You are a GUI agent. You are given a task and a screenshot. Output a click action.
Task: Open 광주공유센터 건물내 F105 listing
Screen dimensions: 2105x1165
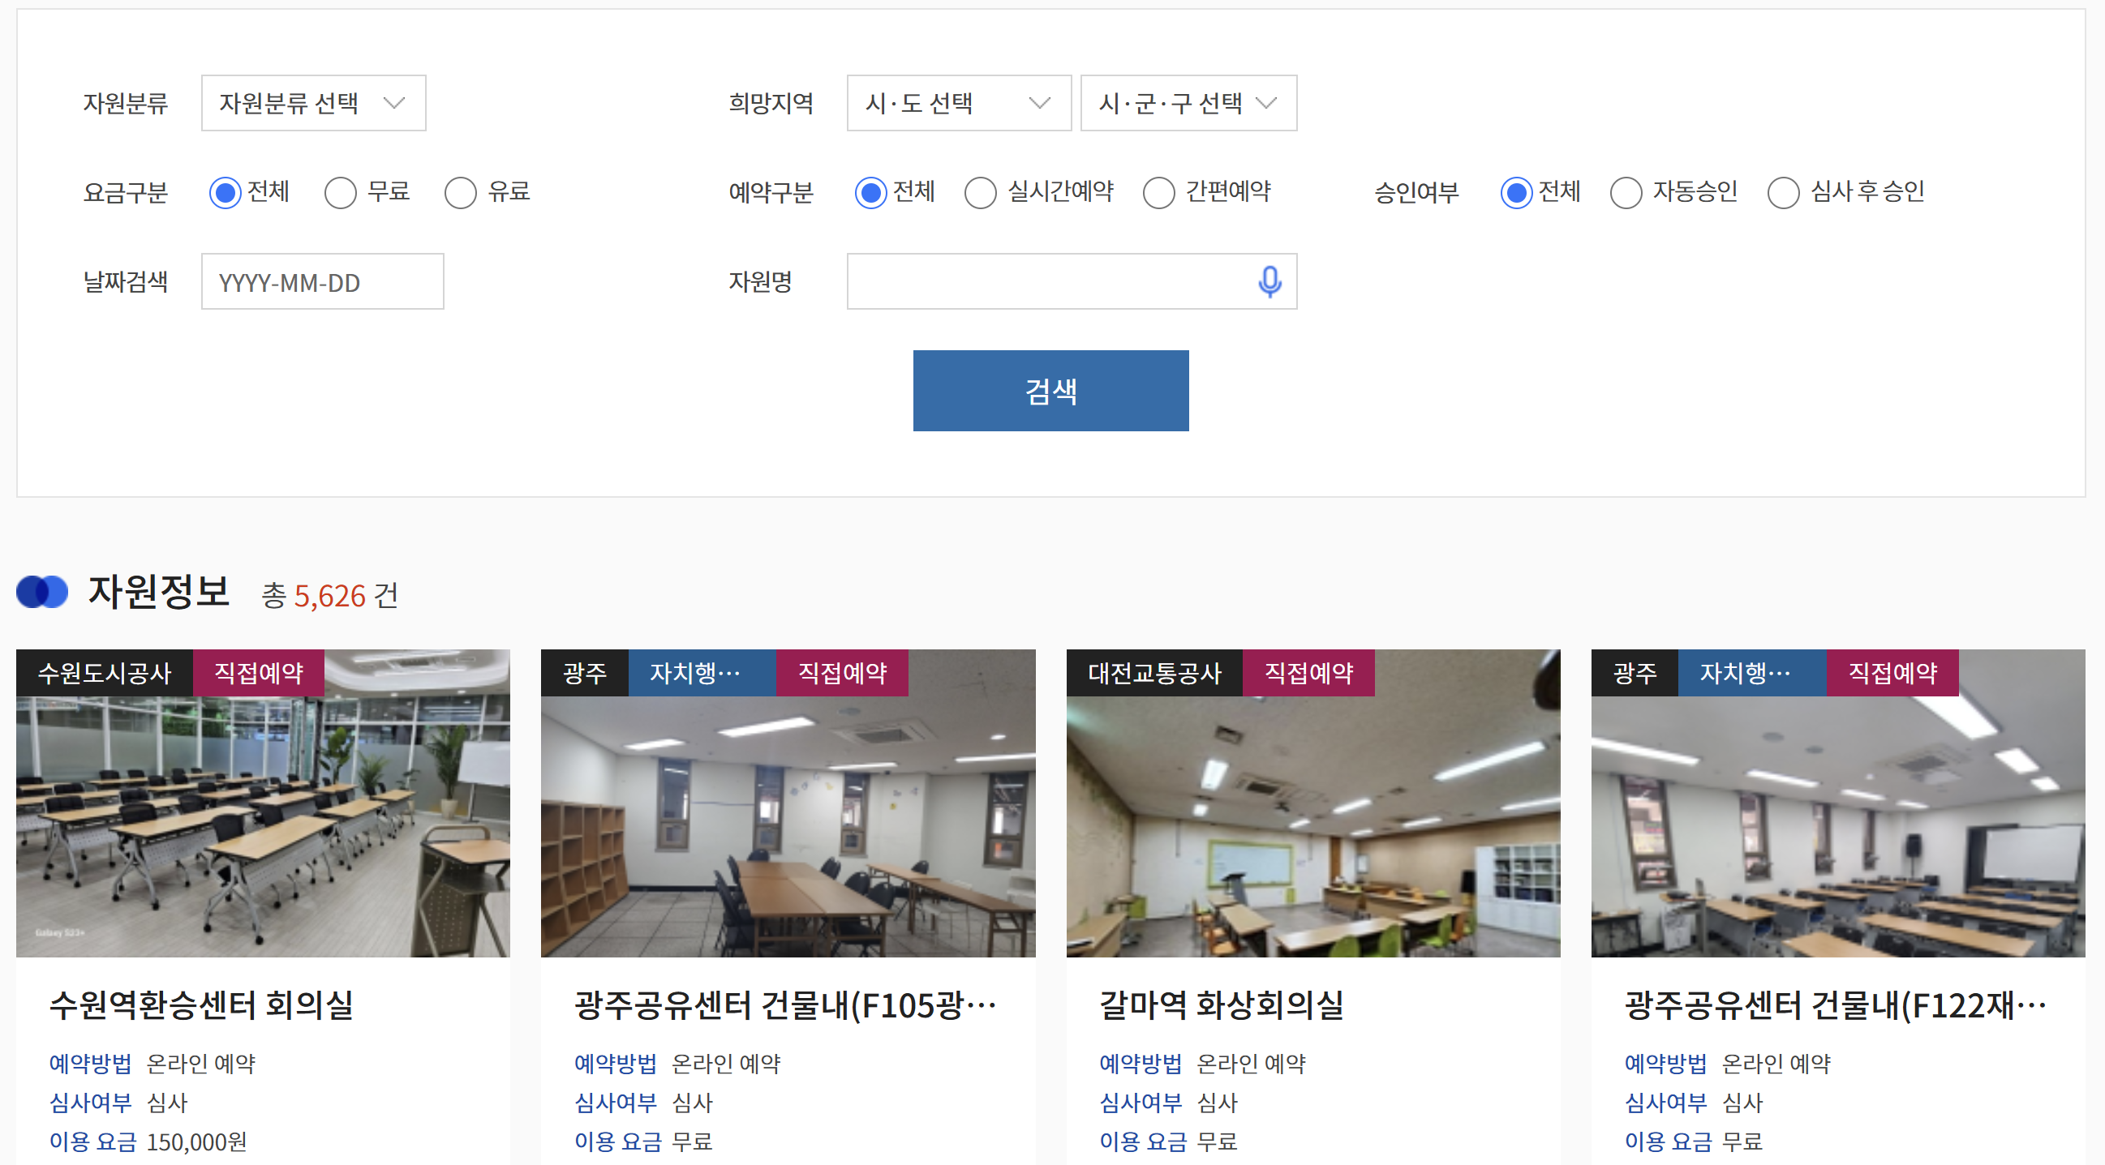click(784, 1007)
